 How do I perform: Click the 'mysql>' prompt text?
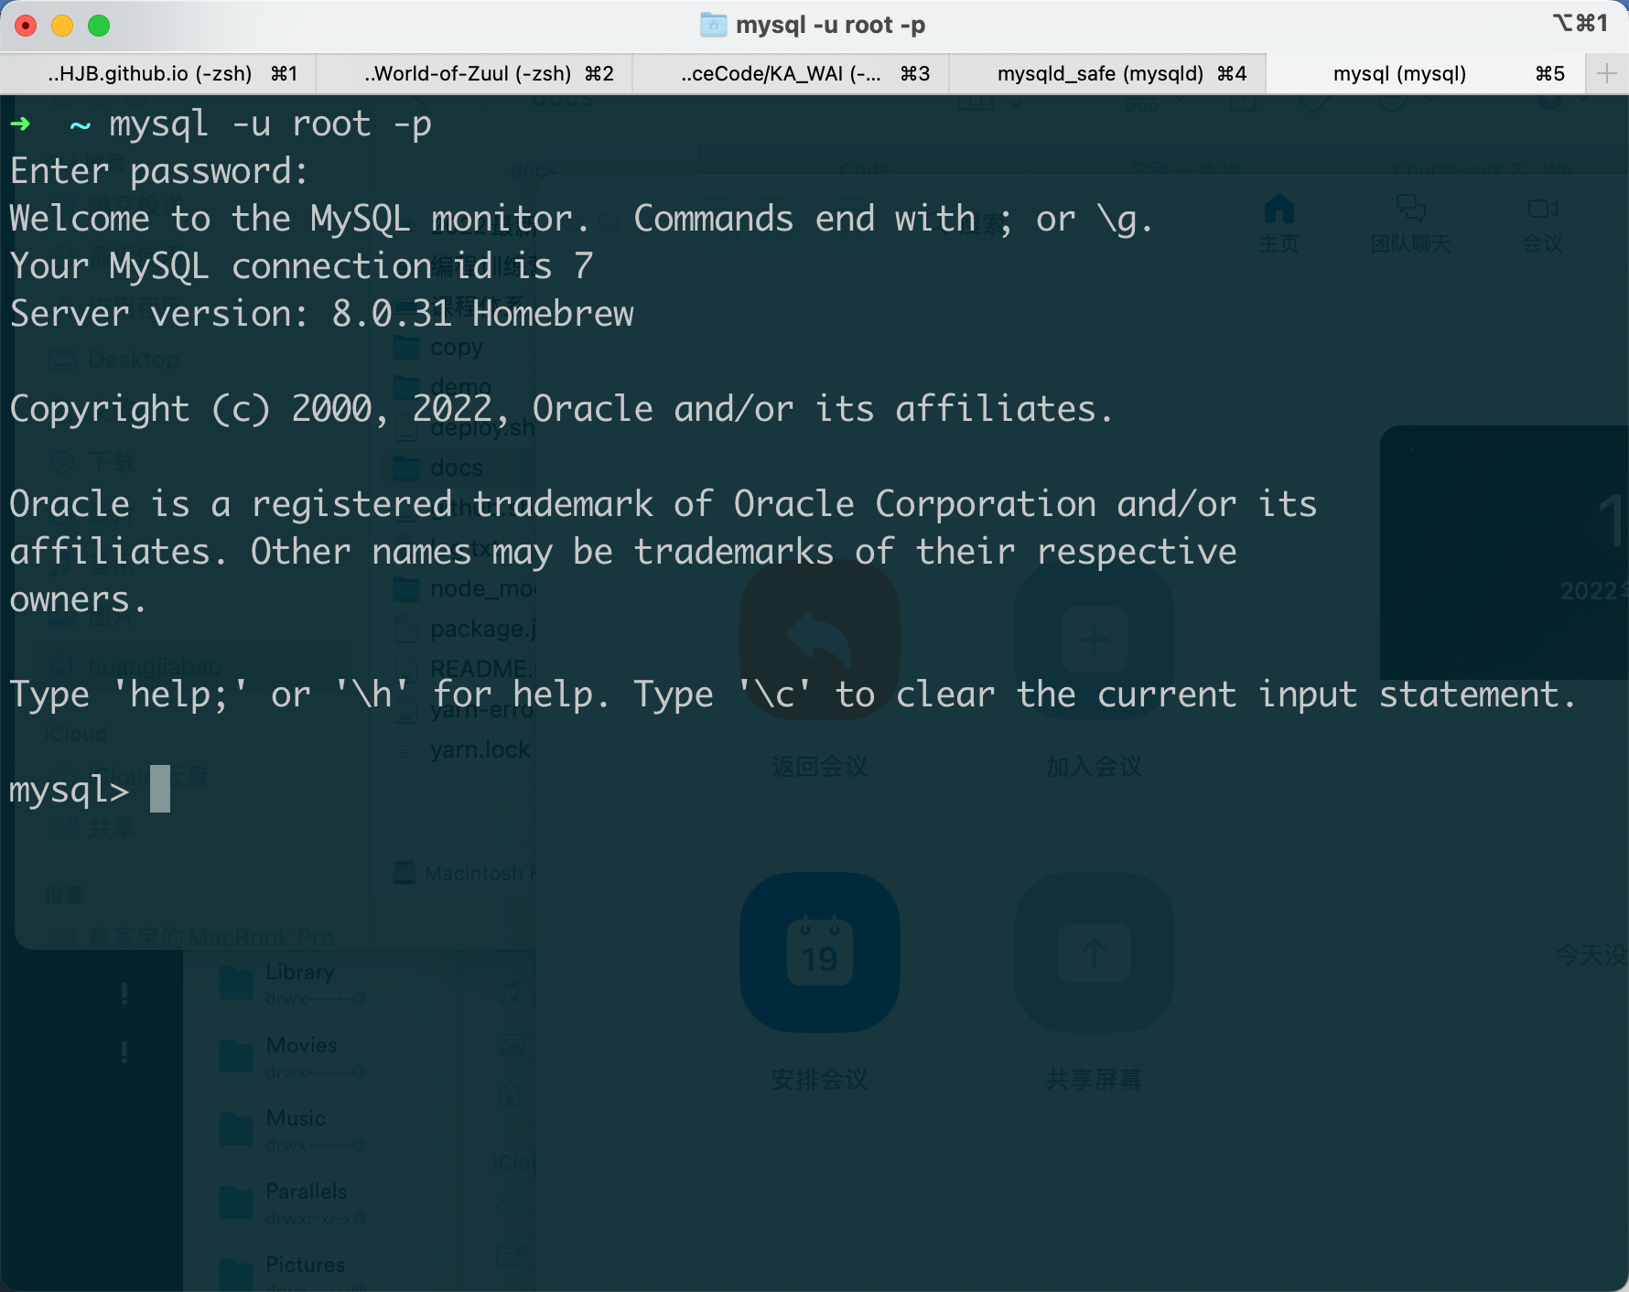[70, 790]
